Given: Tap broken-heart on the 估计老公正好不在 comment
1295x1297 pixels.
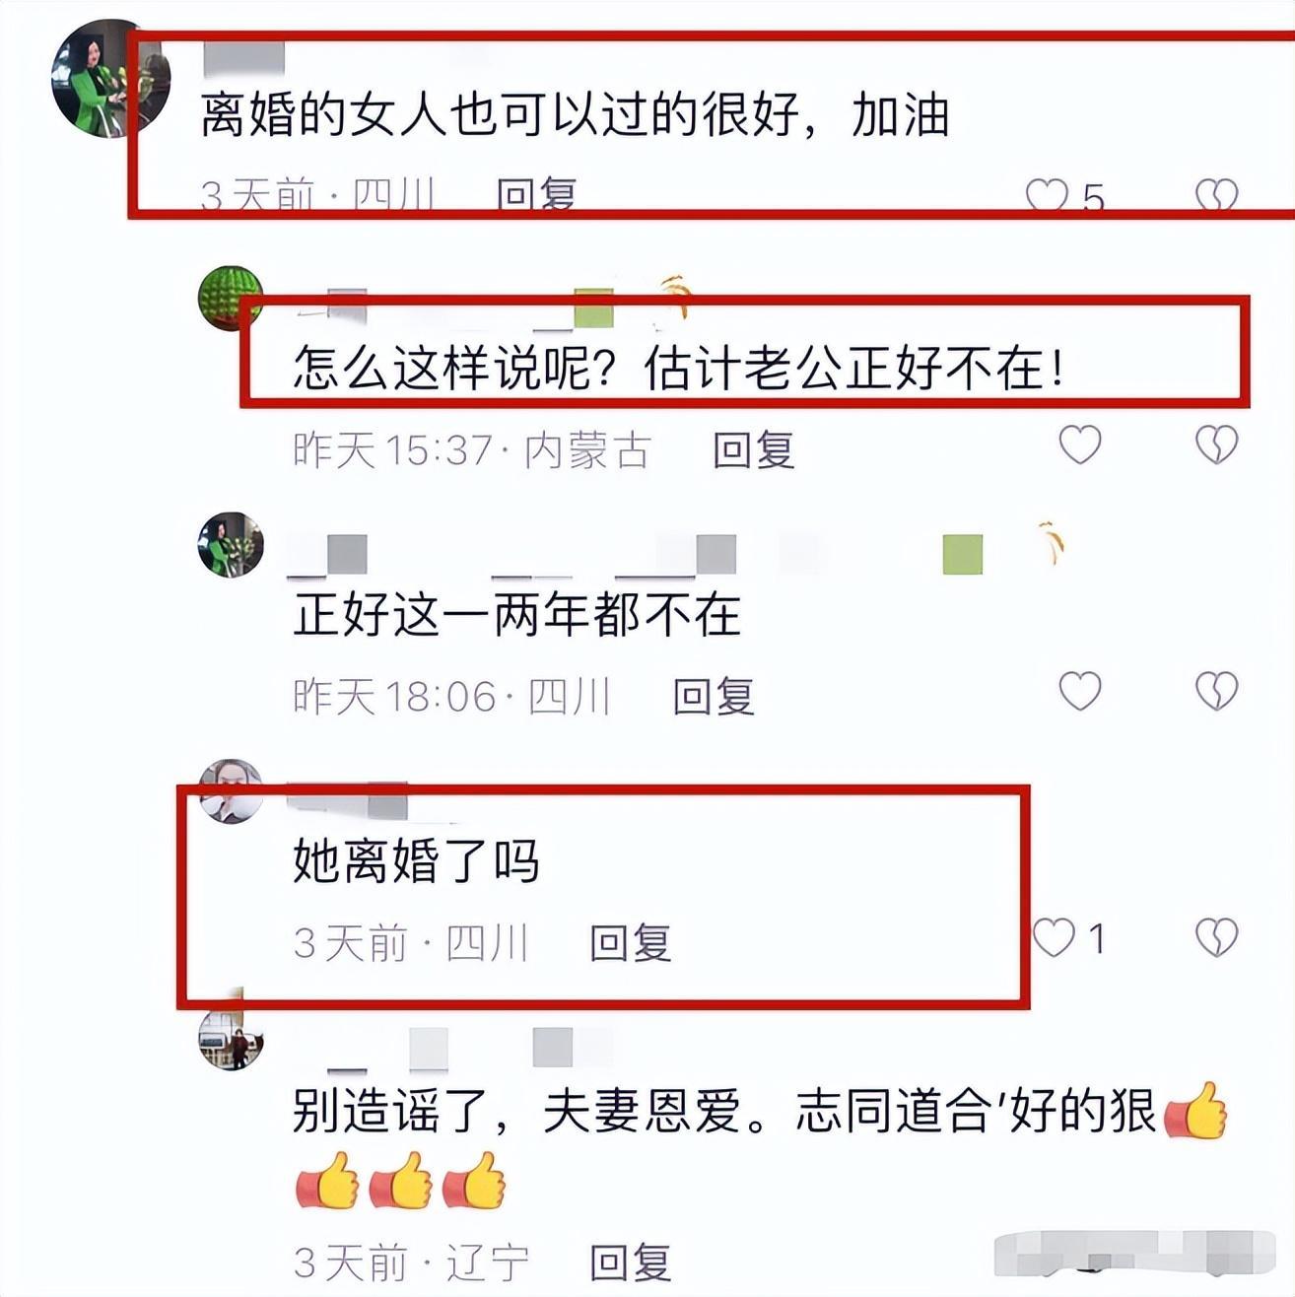Looking at the screenshot, I should 1216,445.
